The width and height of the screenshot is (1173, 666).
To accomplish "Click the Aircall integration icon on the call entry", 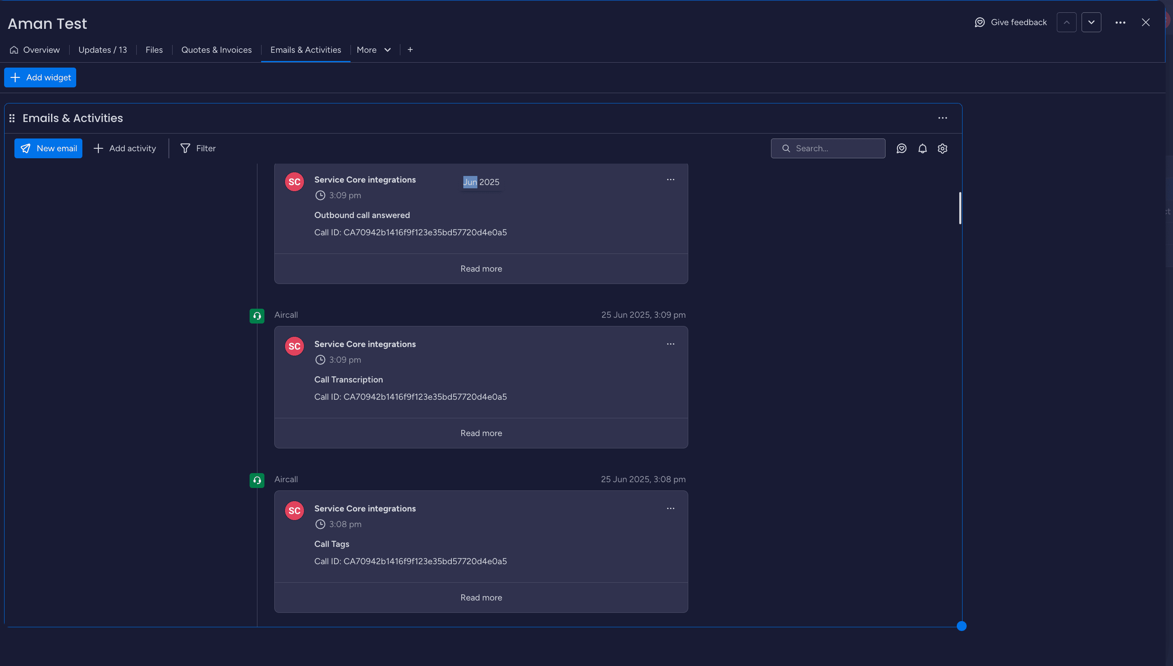I will click(x=257, y=316).
